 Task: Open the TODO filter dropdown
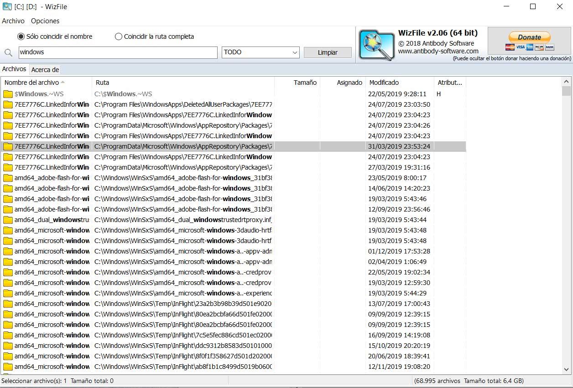tap(260, 52)
